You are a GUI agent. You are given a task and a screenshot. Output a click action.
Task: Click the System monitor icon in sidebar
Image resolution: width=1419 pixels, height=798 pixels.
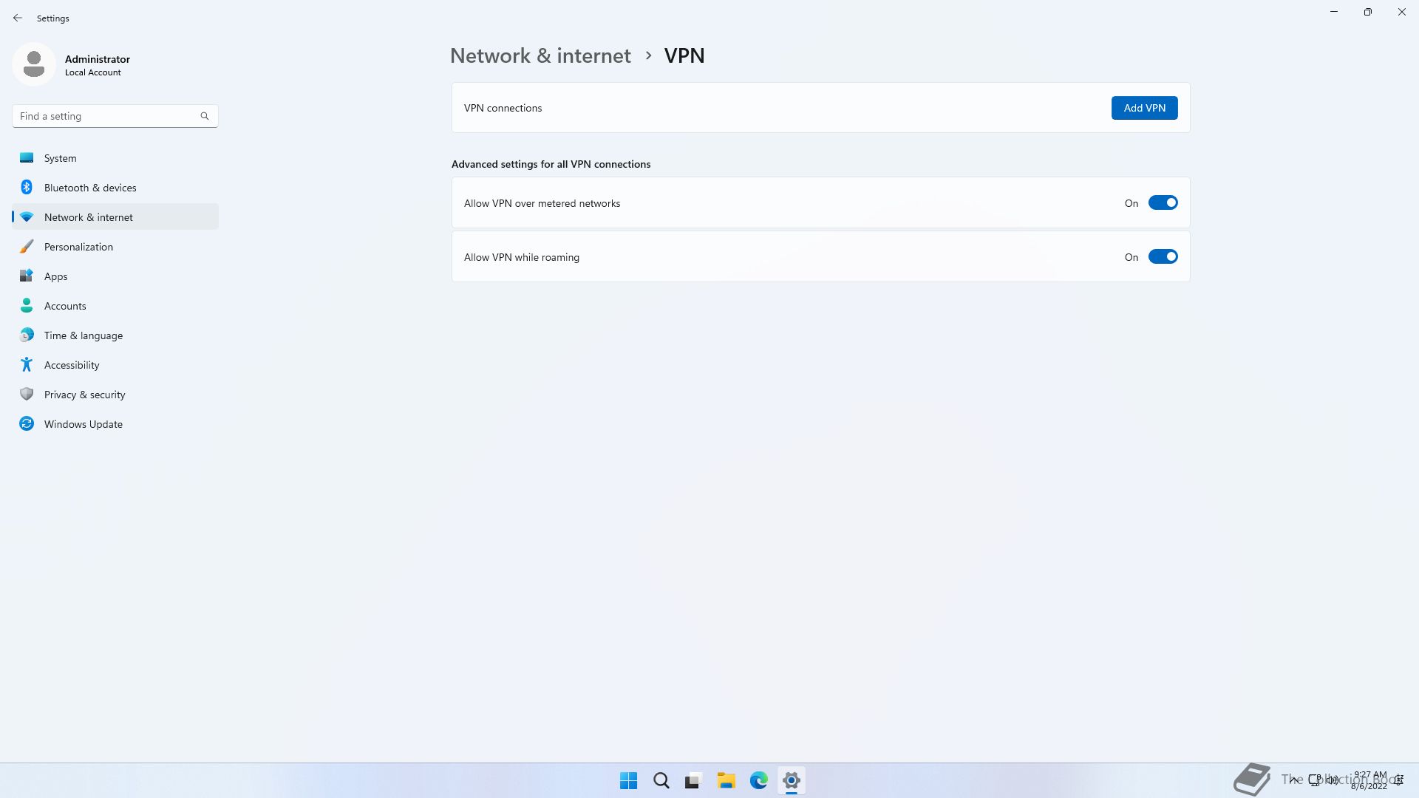pyautogui.click(x=27, y=157)
